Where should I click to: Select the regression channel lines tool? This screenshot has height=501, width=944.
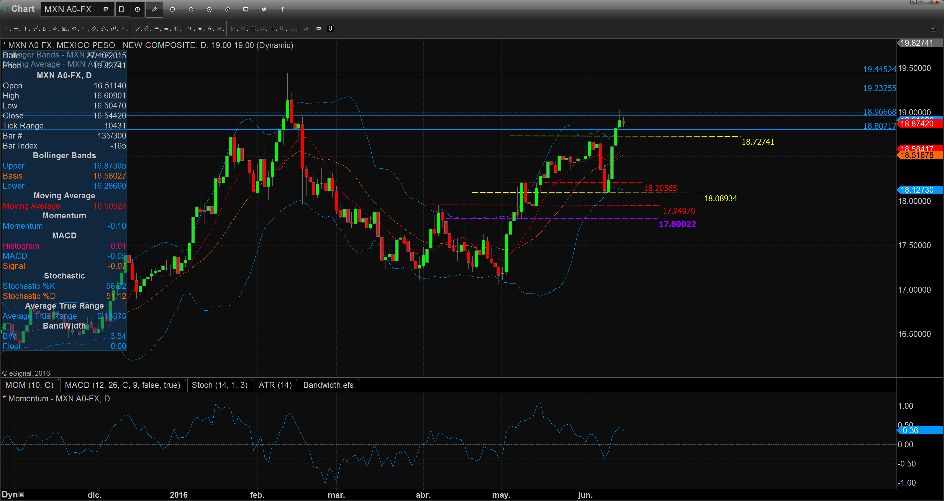click(113, 29)
